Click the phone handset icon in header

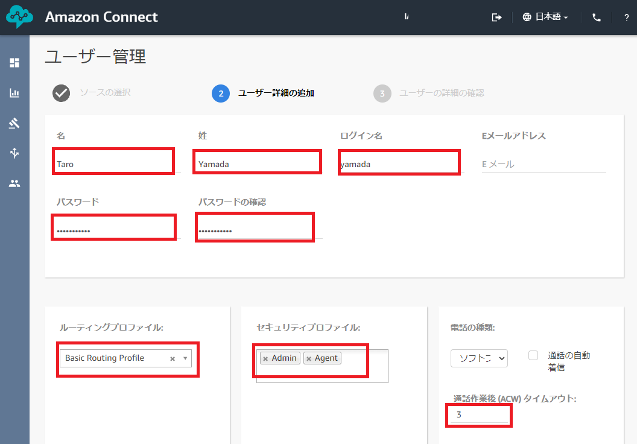point(597,17)
